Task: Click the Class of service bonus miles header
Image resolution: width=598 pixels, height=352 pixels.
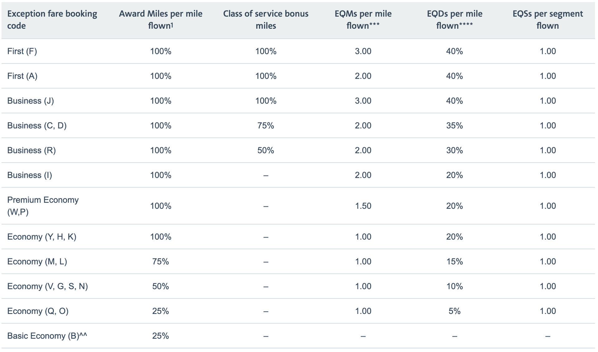Action: coord(266,20)
